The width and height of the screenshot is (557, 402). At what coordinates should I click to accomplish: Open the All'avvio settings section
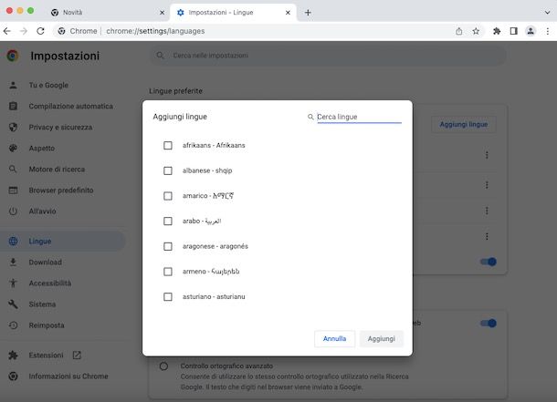coord(42,211)
